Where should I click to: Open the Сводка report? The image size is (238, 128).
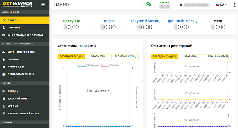24,91
